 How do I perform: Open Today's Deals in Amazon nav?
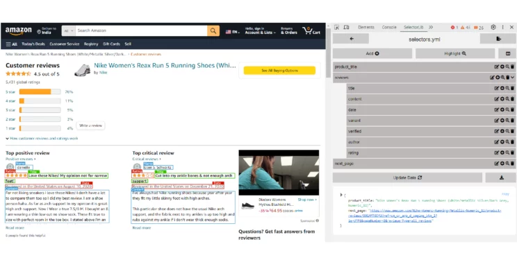click(34, 44)
